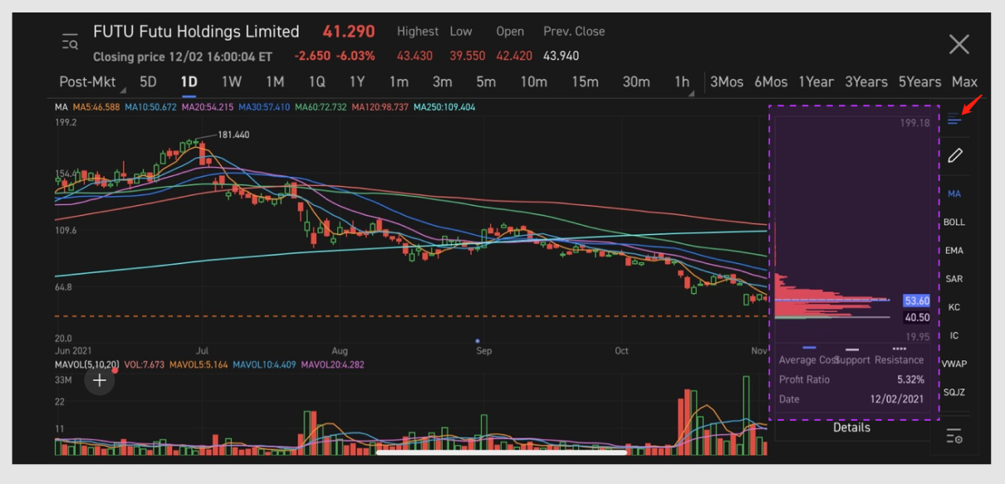The height and width of the screenshot is (484, 1005).
Task: Click the MA30:57.410 legend label
Action: pos(264,107)
